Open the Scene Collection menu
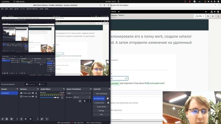Viewport: 221px width, 124px height. 32,9
